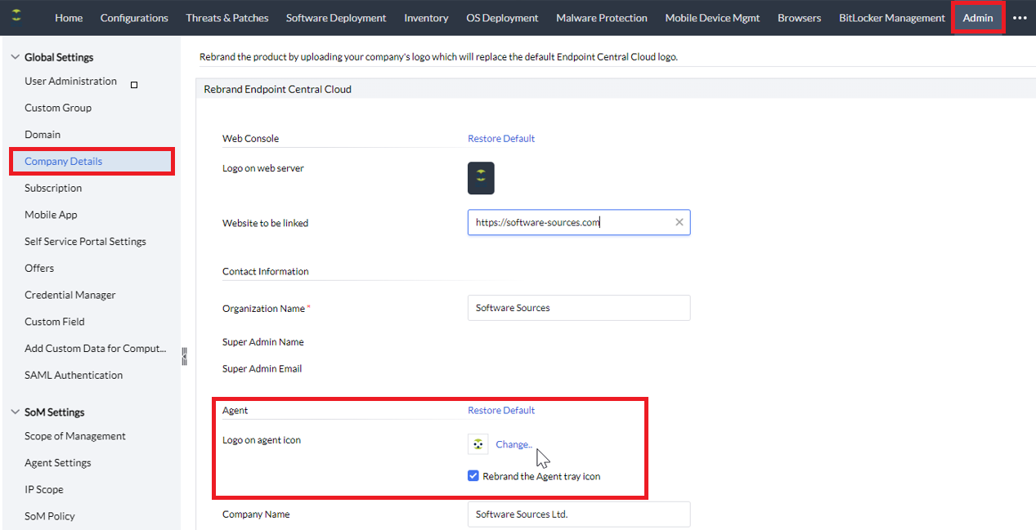Screen dimensions: 1036x530
Task: Click the web server logo thumbnail
Action: (x=481, y=178)
